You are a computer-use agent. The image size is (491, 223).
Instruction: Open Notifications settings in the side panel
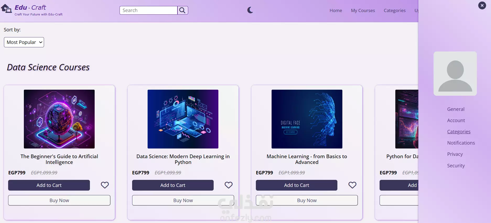coord(461,143)
